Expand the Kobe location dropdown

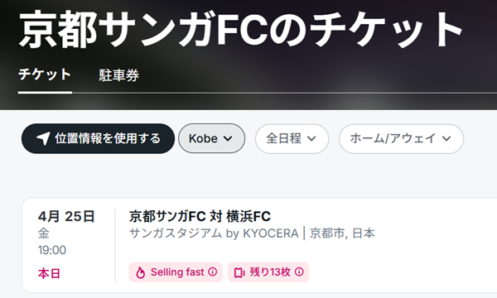[211, 138]
